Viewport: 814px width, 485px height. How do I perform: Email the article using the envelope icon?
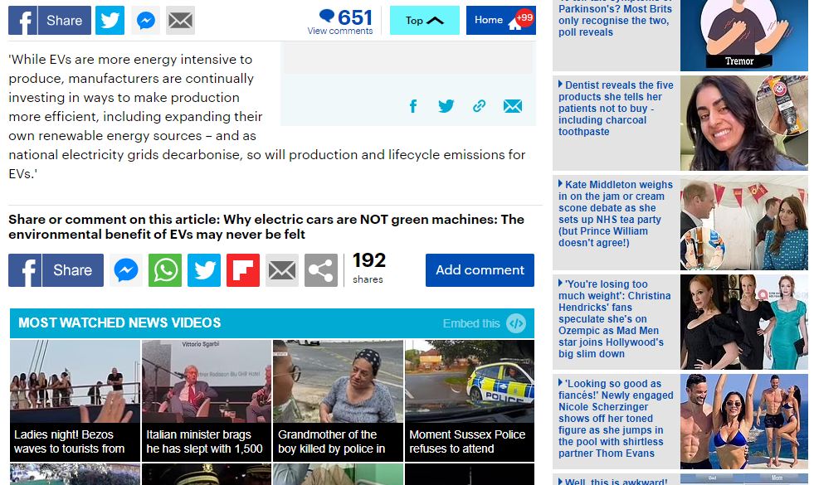point(282,269)
